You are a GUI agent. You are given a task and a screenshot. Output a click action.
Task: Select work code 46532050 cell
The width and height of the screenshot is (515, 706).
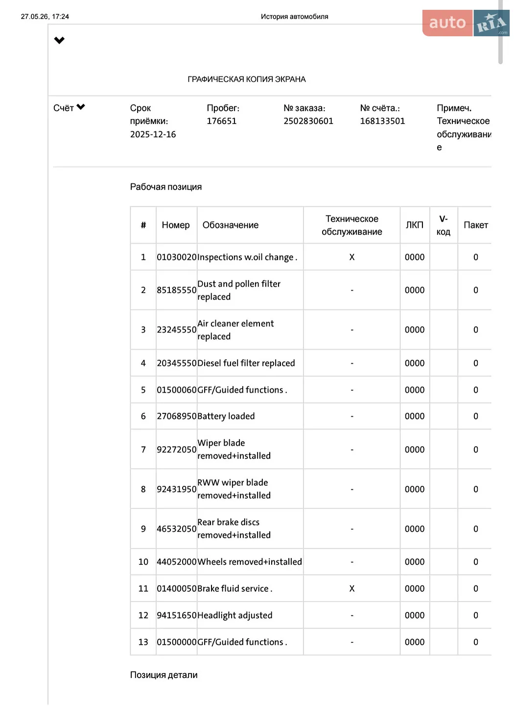[176, 529]
